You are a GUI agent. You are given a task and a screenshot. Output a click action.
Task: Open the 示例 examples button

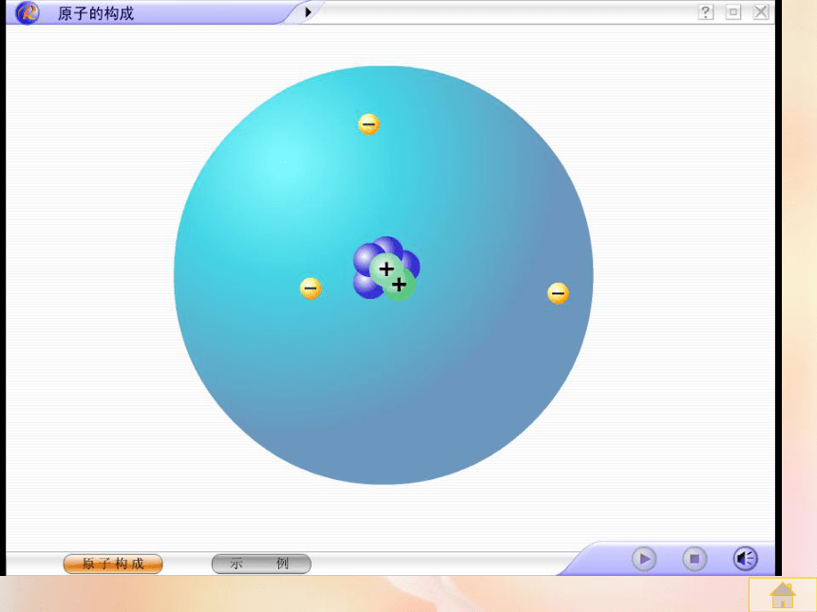pyautogui.click(x=261, y=564)
